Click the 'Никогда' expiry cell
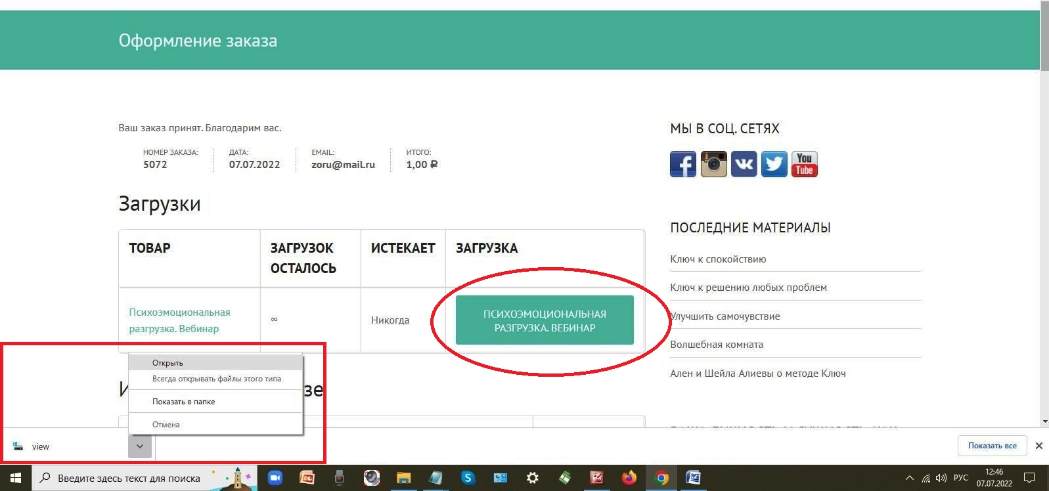 point(390,320)
